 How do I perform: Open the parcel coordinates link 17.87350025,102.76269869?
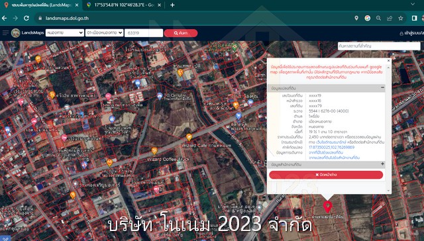[x=331, y=147]
